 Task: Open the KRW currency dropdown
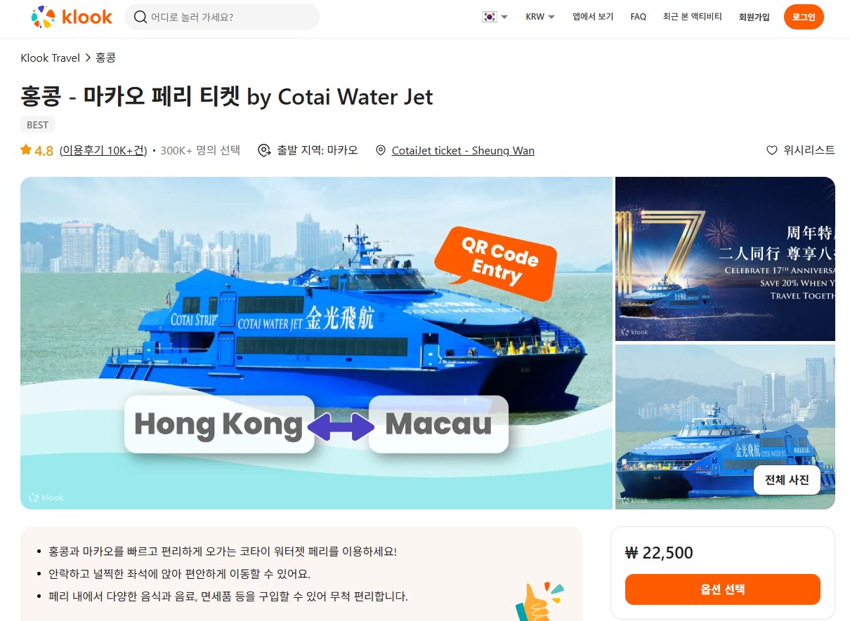[540, 17]
